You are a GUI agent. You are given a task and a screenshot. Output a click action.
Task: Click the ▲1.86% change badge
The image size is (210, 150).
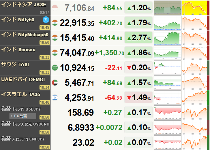coord(138,53)
